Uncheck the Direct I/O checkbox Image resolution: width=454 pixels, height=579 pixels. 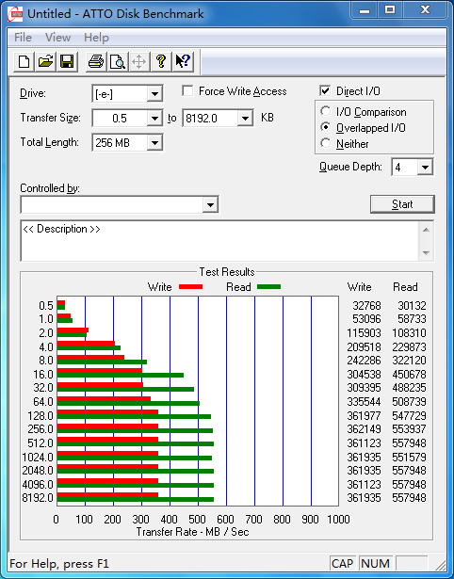pos(325,90)
